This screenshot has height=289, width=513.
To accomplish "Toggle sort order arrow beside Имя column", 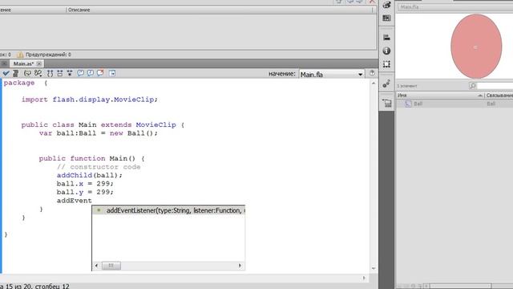I will click(x=480, y=96).
